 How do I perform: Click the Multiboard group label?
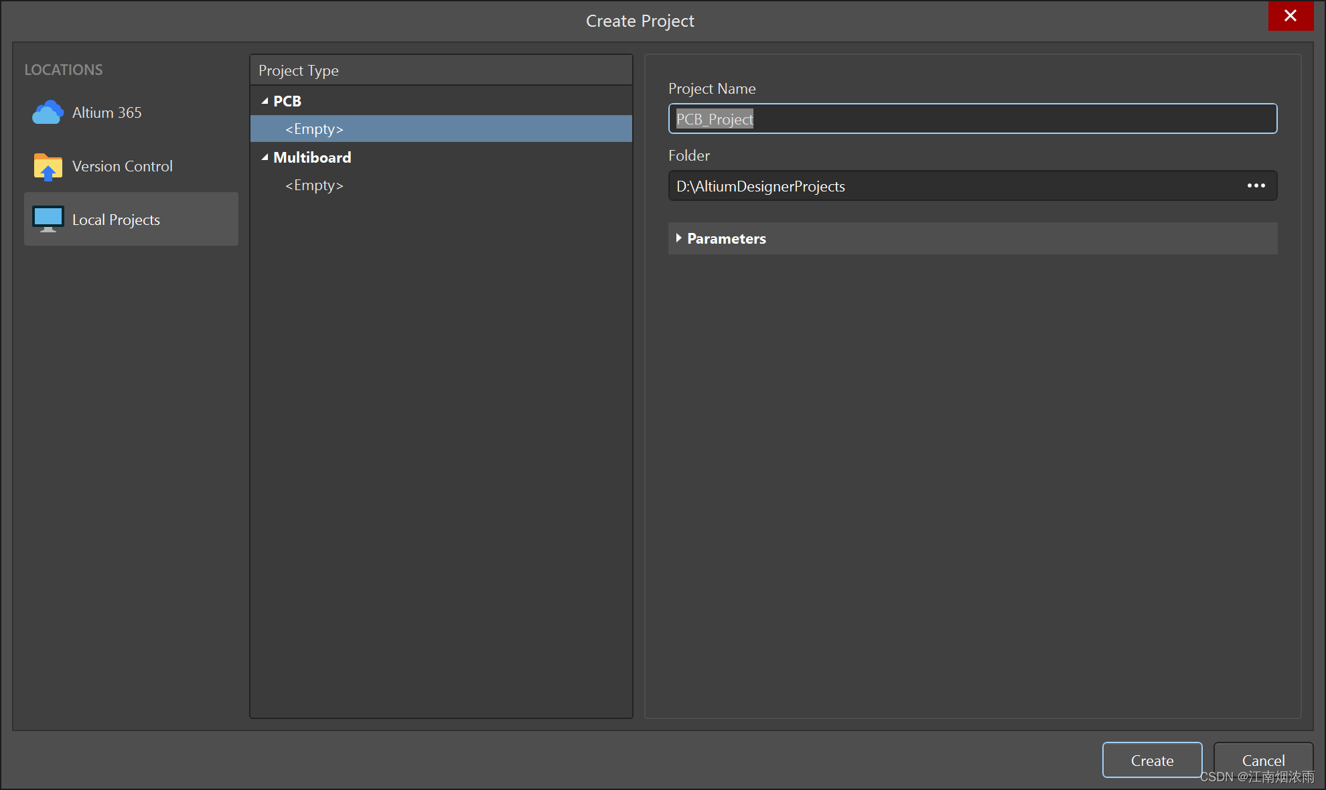[x=312, y=157]
